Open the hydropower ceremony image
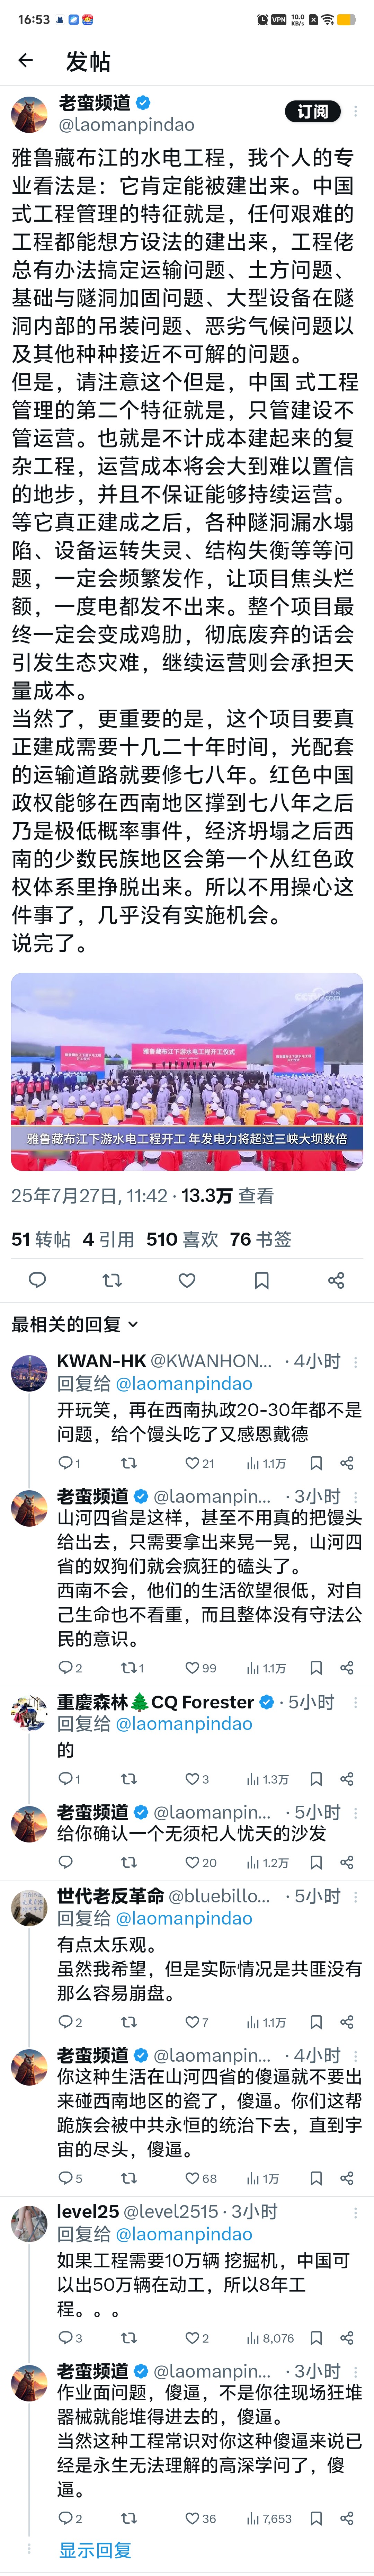The width and height of the screenshot is (374, 2576). (187, 1071)
